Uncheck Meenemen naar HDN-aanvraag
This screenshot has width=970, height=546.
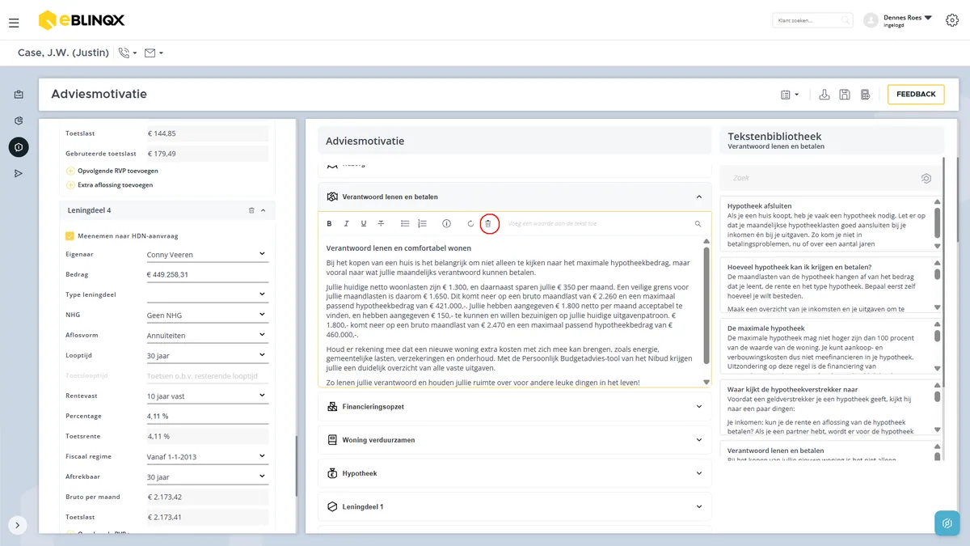(70, 235)
